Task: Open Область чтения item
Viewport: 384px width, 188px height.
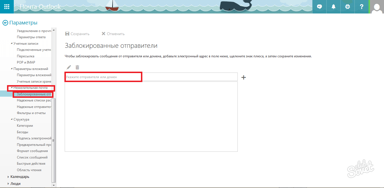Action: point(29,170)
